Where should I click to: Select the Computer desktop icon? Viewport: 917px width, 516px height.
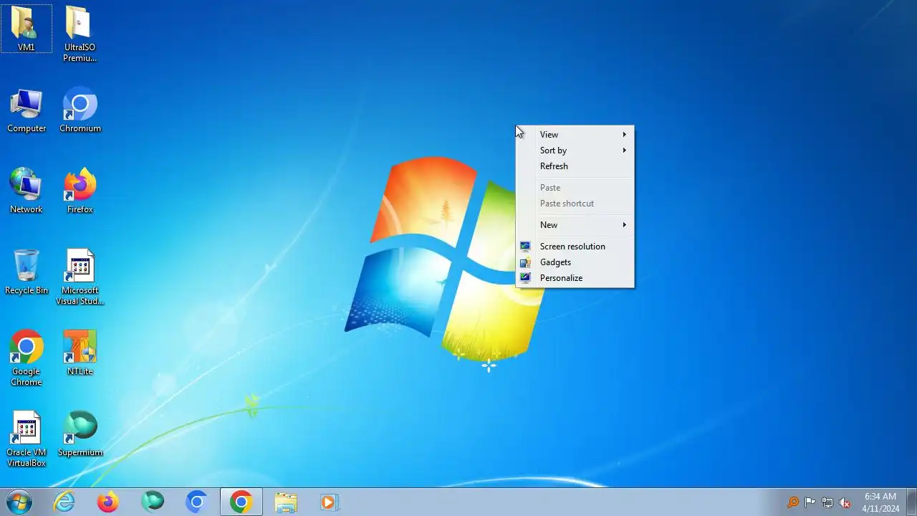(x=27, y=110)
